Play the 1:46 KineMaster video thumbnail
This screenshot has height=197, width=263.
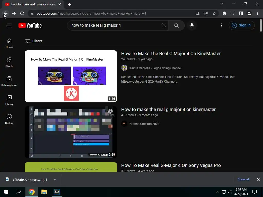click(71, 76)
